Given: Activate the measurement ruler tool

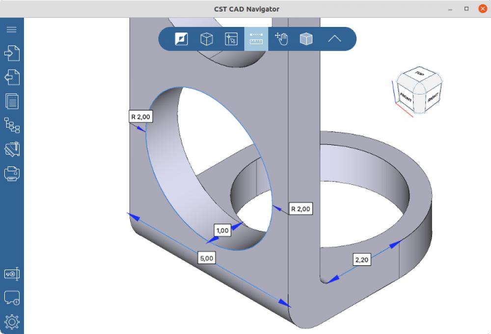Looking at the screenshot, I should pos(256,39).
